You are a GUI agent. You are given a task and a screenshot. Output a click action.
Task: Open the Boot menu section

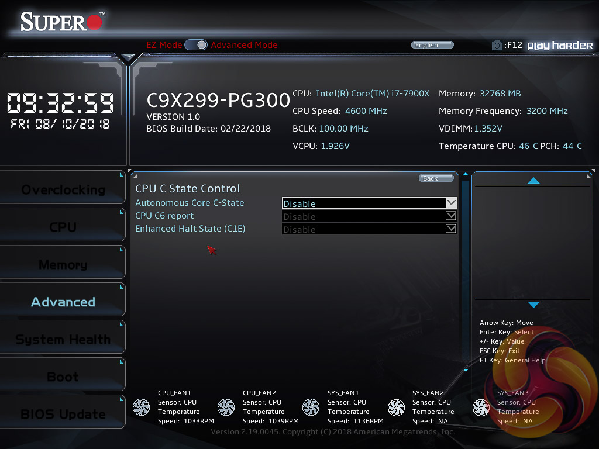pos(63,375)
